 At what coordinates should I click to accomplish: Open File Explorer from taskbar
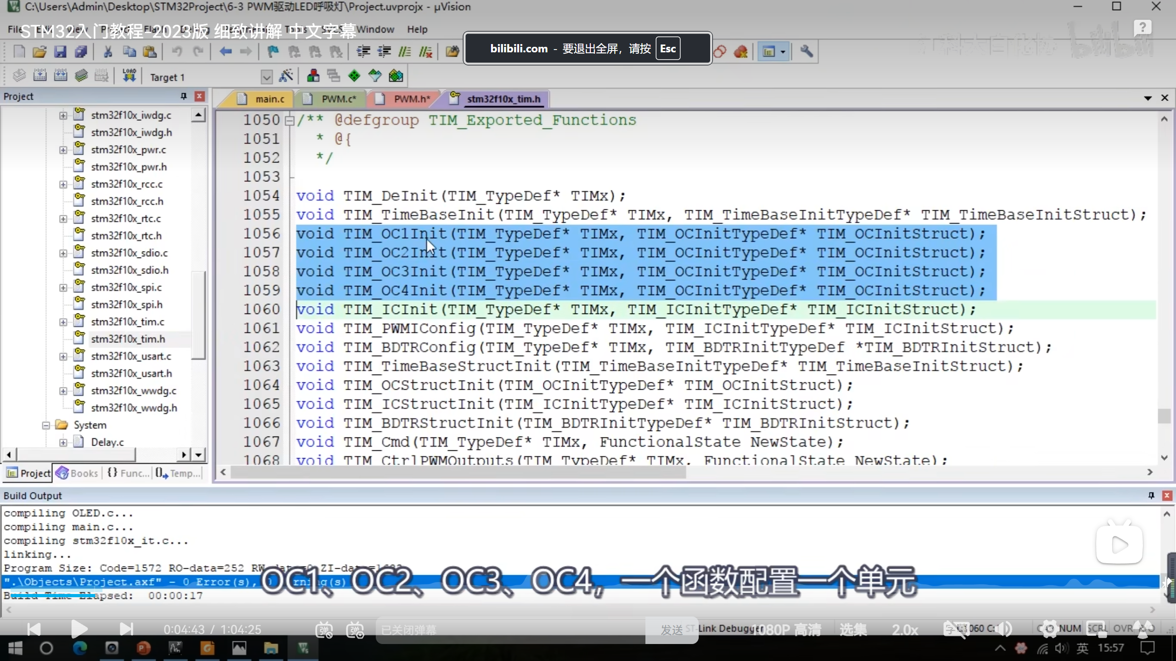(271, 648)
